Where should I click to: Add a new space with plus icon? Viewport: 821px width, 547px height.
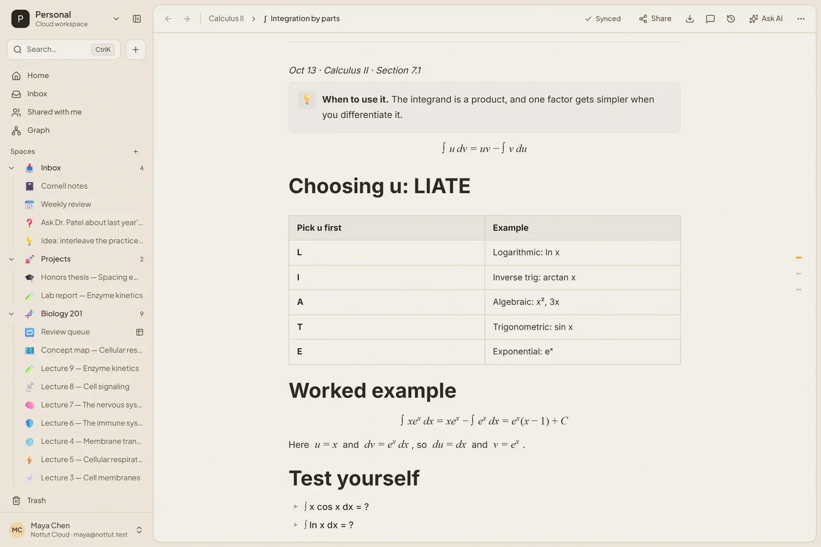[x=135, y=152]
